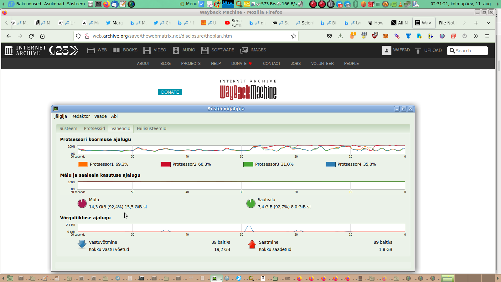
Task: Switch to the File Not browser tab
Action: [x=447, y=23]
